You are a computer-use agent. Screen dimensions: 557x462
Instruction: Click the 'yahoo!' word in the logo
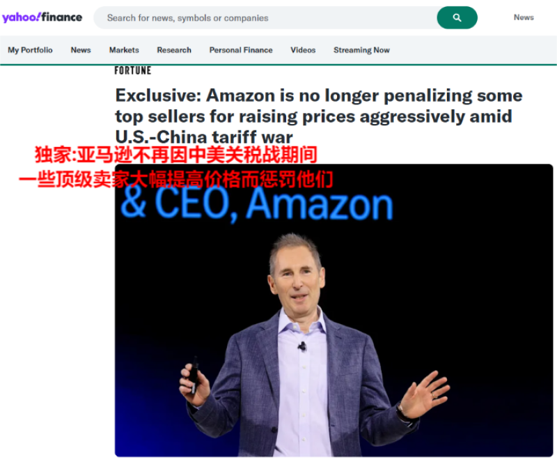point(22,17)
